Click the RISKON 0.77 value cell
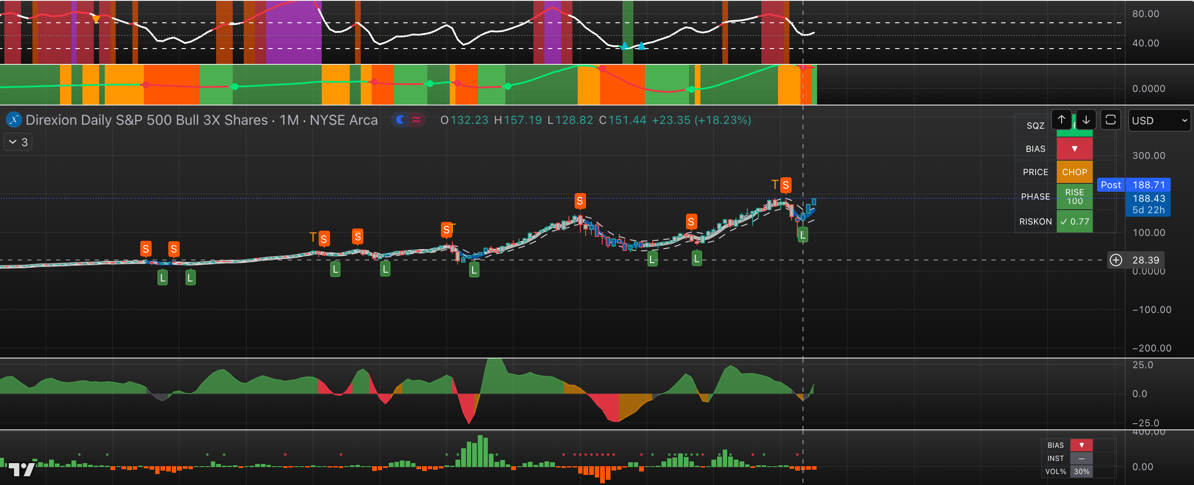Image resolution: width=1194 pixels, height=485 pixels. pyautogui.click(x=1074, y=221)
